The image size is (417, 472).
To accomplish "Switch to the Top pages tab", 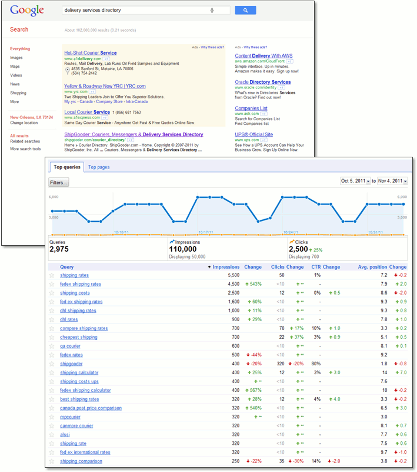I will [99, 167].
